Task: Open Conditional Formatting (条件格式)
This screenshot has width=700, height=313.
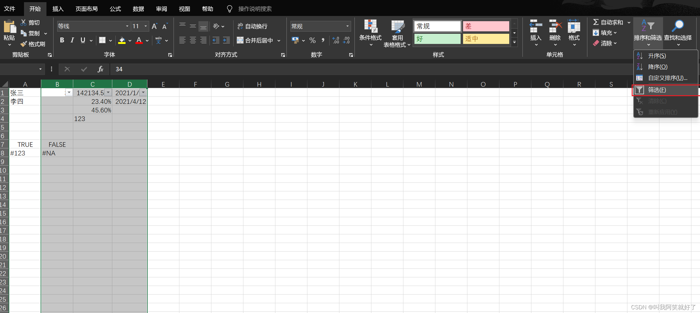Action: pos(370,33)
